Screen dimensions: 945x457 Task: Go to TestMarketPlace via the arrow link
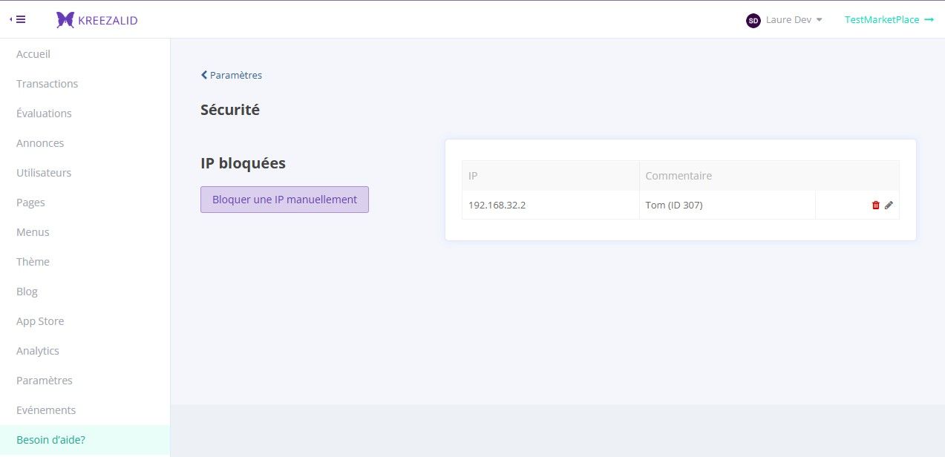click(x=889, y=20)
